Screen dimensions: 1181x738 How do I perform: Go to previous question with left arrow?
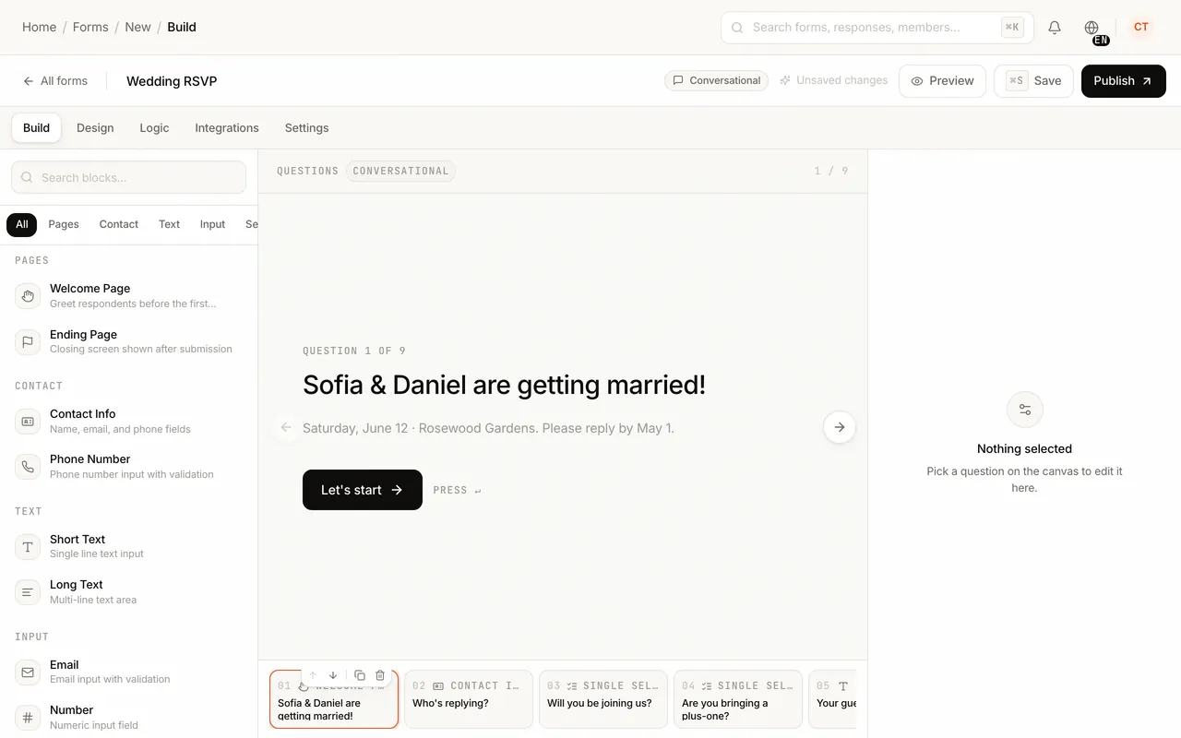[286, 427]
